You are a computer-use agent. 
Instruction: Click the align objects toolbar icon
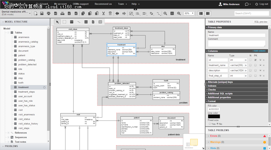pyautogui.click(x=138, y=13)
